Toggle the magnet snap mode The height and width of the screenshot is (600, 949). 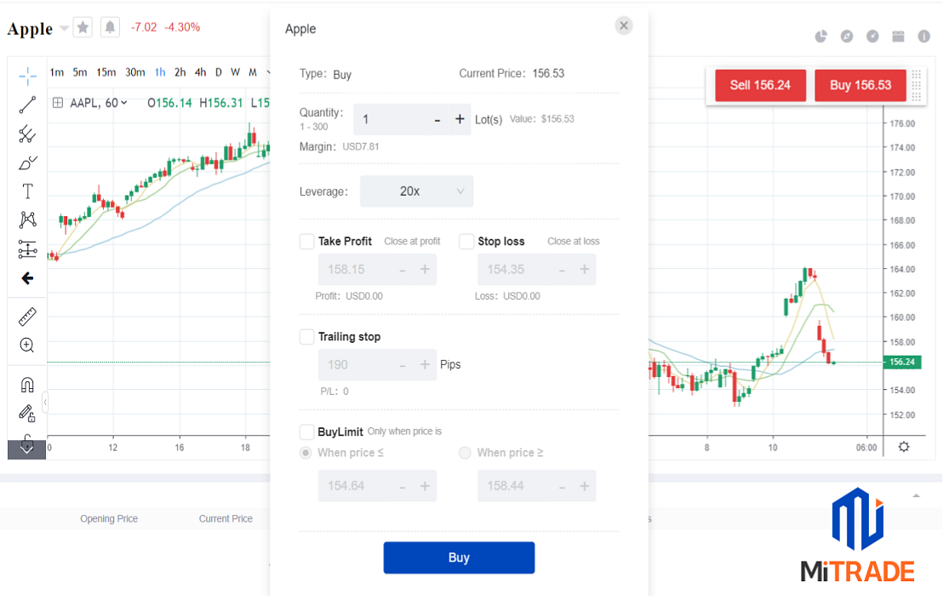pos(27,385)
